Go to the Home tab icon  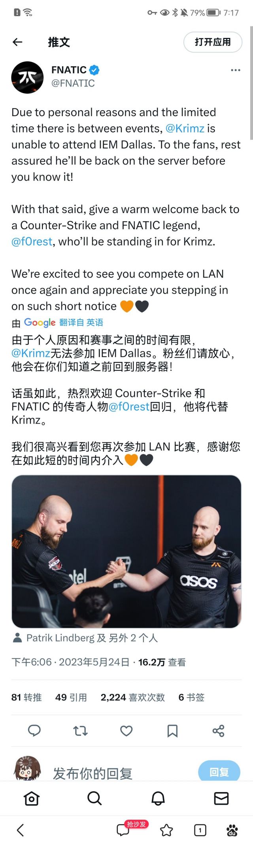32,799
